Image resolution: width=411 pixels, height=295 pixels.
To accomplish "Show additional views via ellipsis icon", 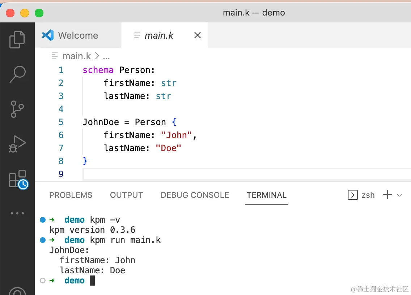I will [17, 213].
